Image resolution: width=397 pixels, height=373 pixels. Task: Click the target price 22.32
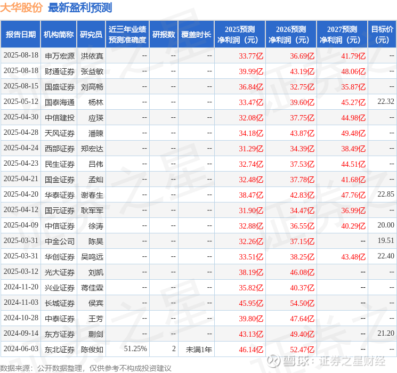386,101
